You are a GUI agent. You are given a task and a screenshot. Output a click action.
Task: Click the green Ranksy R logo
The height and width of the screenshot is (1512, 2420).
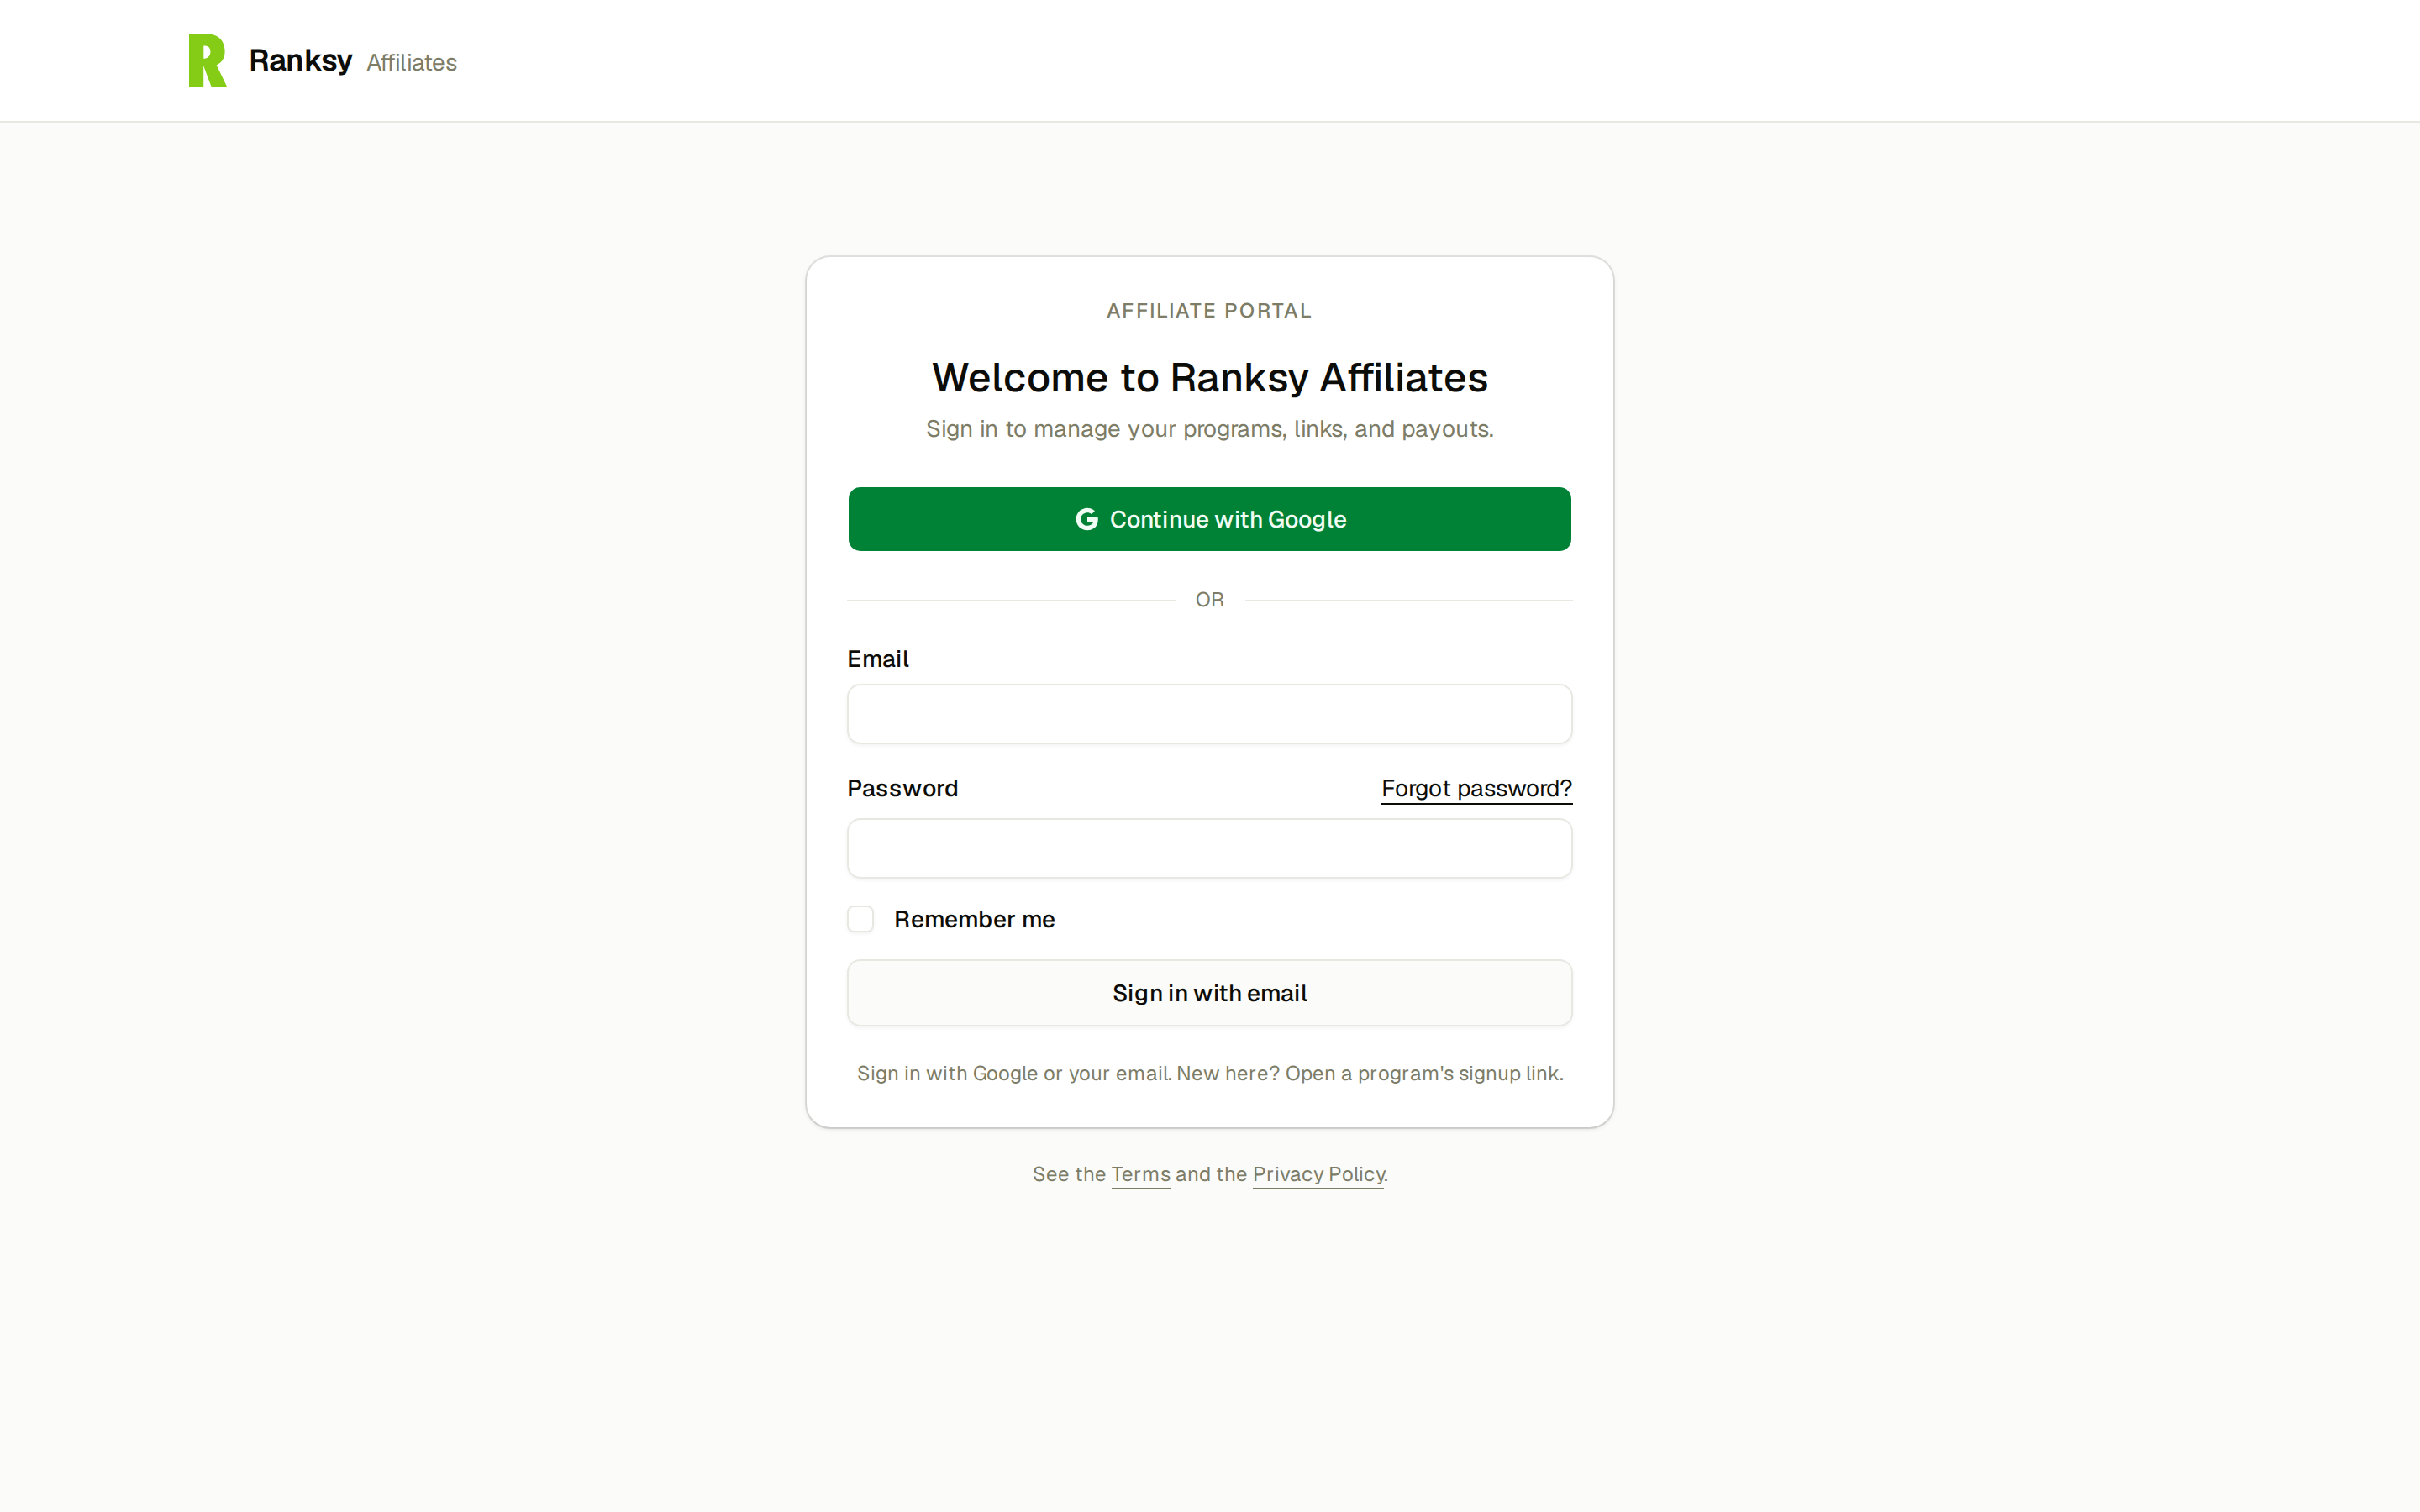tap(207, 61)
